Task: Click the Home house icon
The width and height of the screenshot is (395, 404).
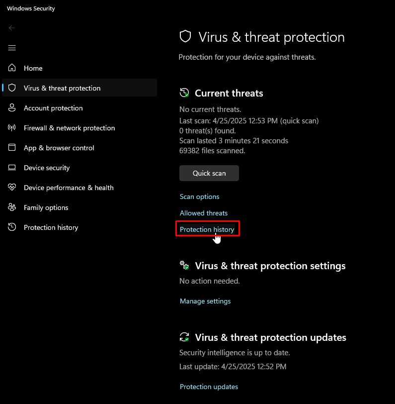Action: pyautogui.click(x=12, y=68)
